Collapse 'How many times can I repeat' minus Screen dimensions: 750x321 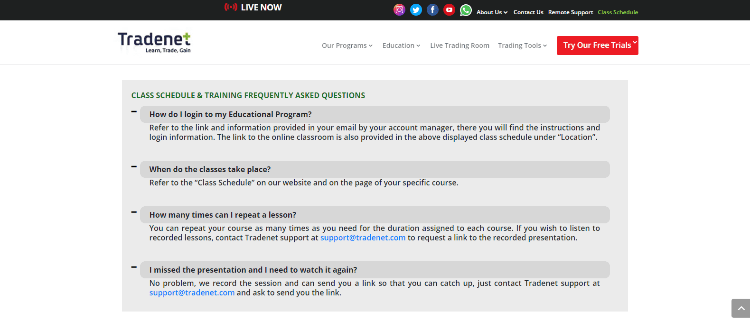click(x=134, y=212)
